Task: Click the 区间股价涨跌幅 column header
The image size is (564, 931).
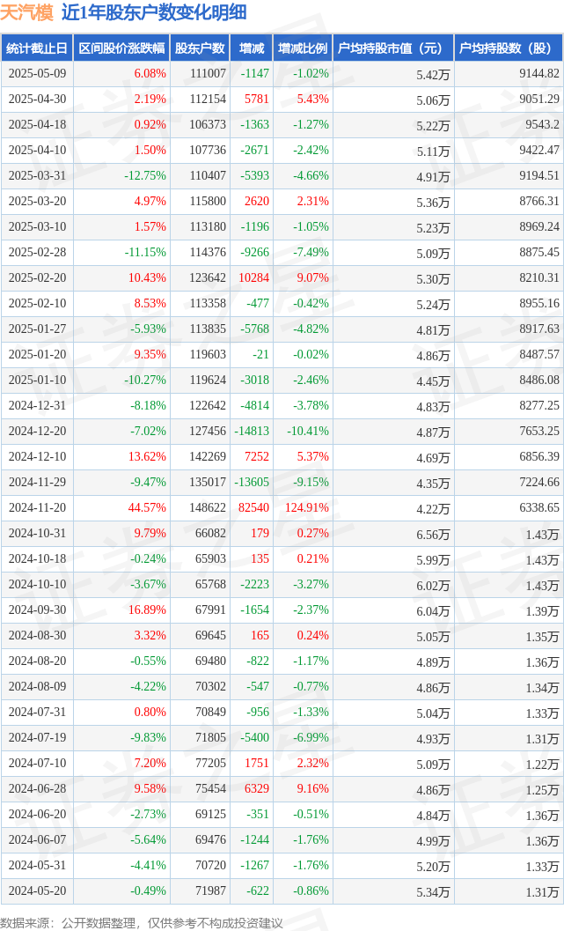Action: 121,48
